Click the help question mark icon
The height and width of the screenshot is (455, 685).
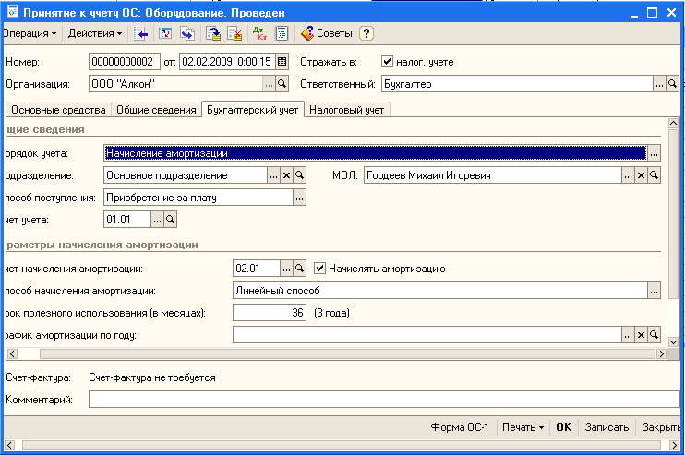[367, 33]
